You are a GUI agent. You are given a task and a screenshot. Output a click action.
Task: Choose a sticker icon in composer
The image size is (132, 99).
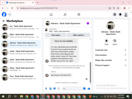pyautogui.click(x=55, y=89)
